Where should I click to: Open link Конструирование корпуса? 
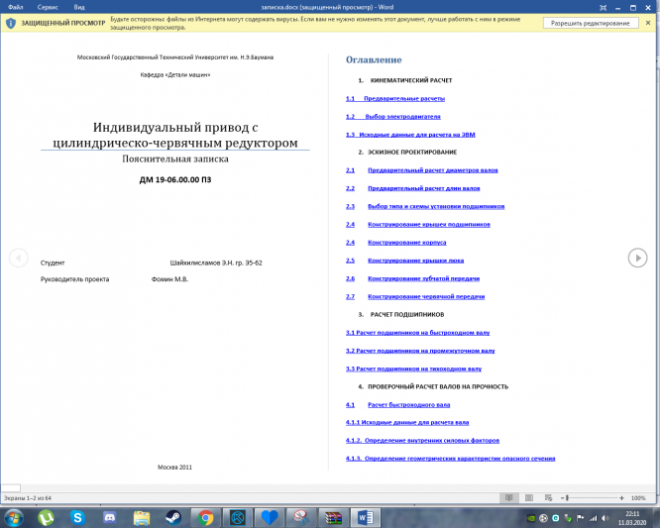point(407,243)
